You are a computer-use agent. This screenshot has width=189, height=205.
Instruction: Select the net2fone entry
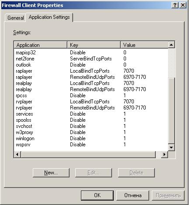coord(91,59)
